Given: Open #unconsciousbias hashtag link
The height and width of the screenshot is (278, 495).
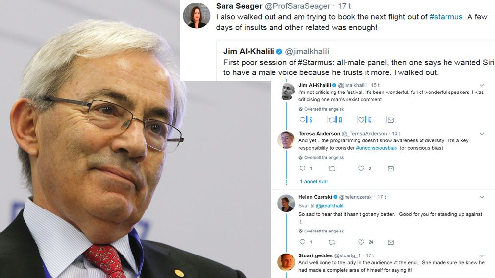Looking at the screenshot, I should coord(376,148).
